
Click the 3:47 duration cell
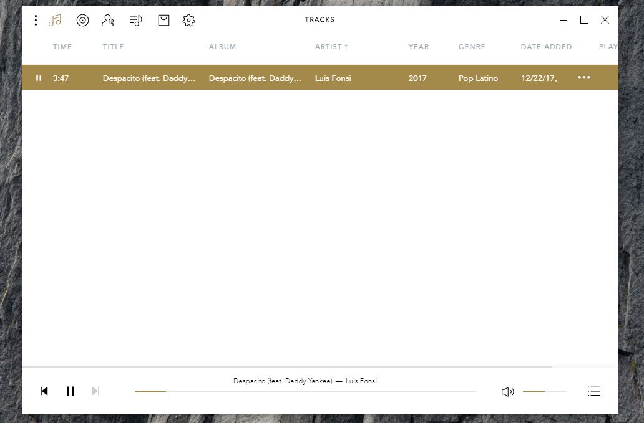(61, 78)
